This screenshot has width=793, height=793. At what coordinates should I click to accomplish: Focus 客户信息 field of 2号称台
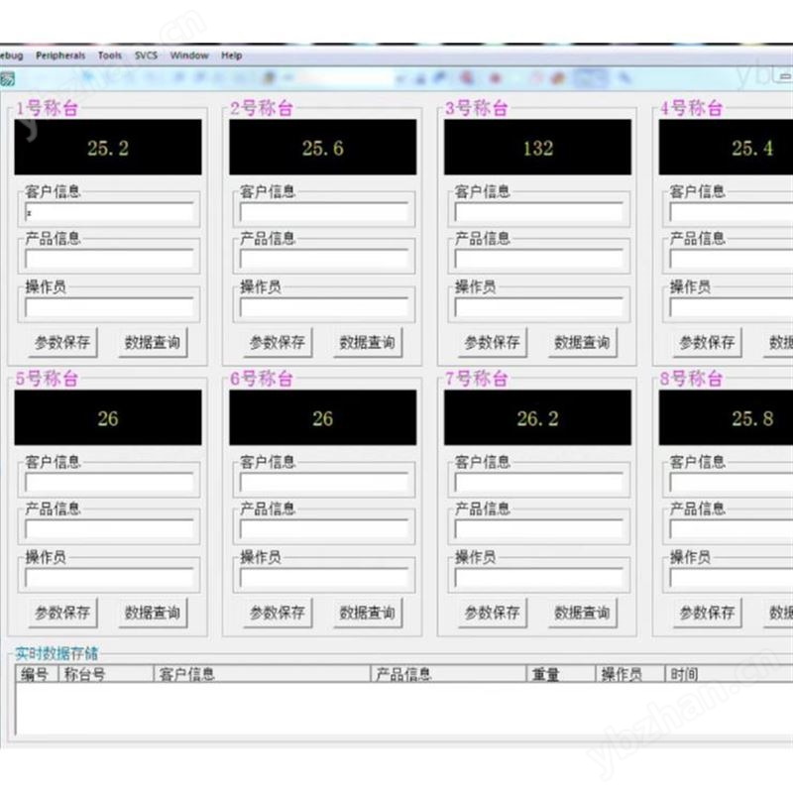coord(324,212)
